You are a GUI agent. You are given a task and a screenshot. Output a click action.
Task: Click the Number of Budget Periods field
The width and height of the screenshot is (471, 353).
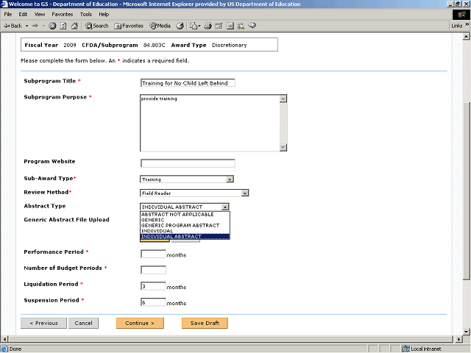(153, 270)
